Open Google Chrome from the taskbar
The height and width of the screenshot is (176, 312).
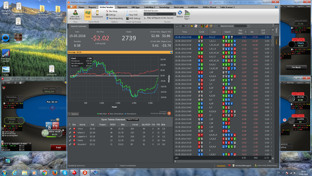click(45, 172)
